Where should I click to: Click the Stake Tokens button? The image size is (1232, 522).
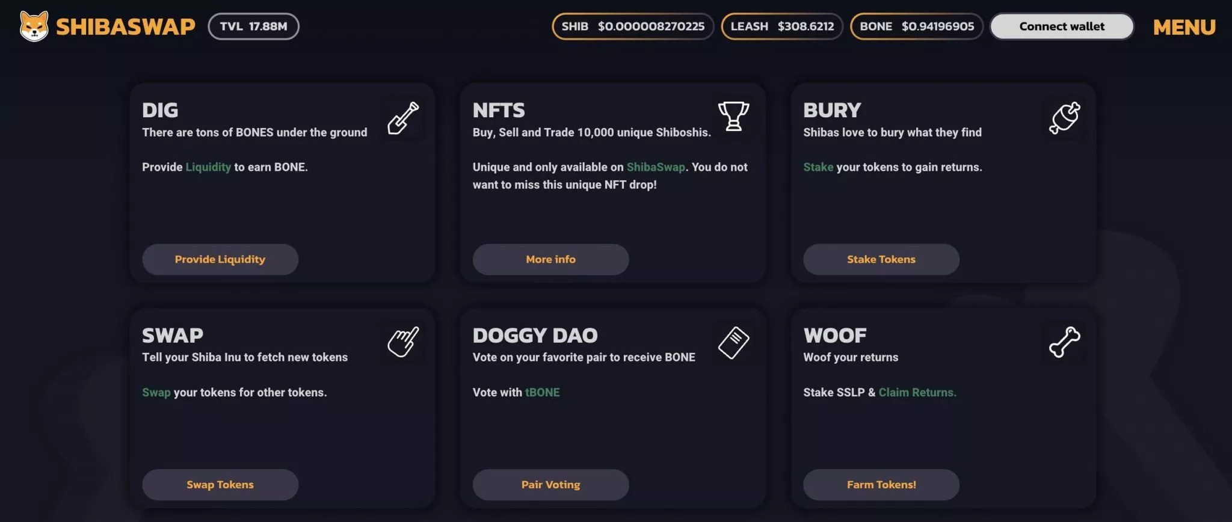(x=881, y=259)
